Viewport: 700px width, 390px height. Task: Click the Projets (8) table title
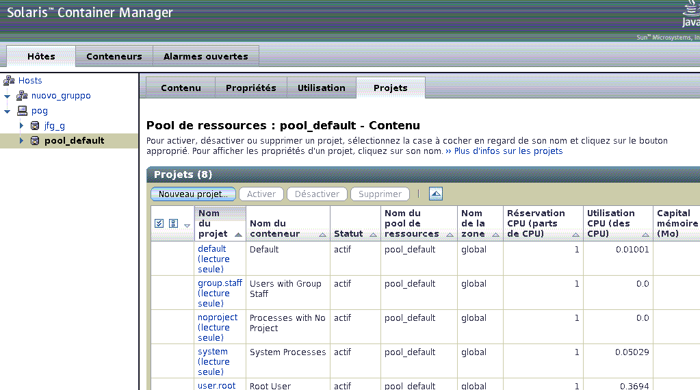click(183, 174)
